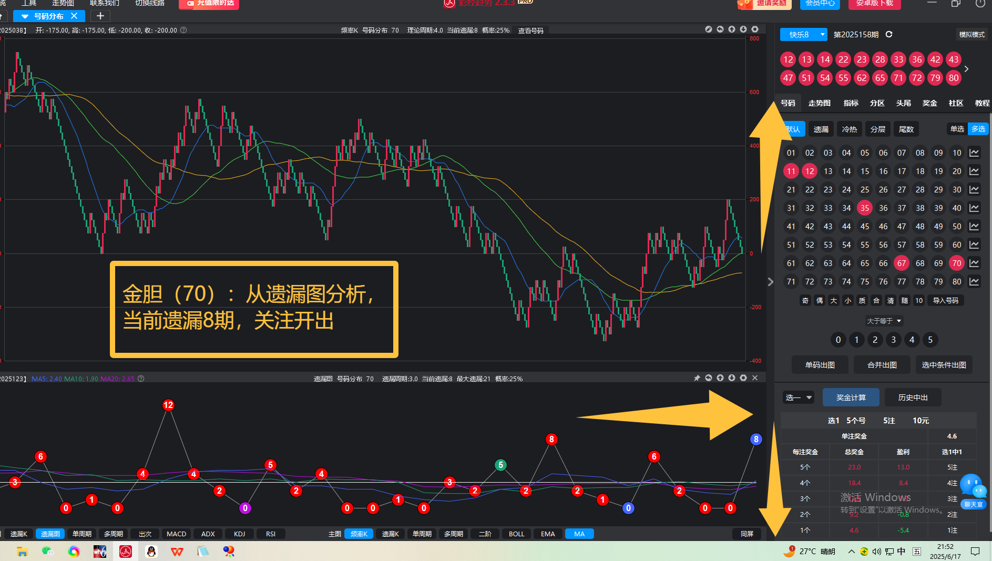
Task: Click the 导入号码 button
Action: [946, 300]
